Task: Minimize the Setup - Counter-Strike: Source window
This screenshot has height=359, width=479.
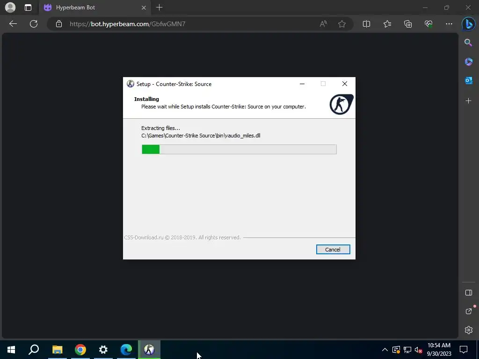Action: click(302, 84)
